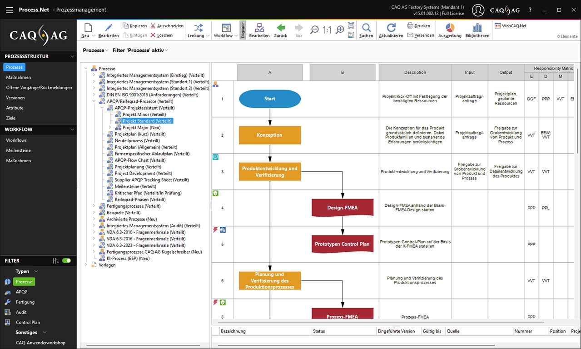Select the Prozesse filter type

tap(24, 282)
